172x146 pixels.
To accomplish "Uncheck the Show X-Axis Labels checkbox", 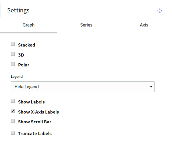I will click(13, 111).
